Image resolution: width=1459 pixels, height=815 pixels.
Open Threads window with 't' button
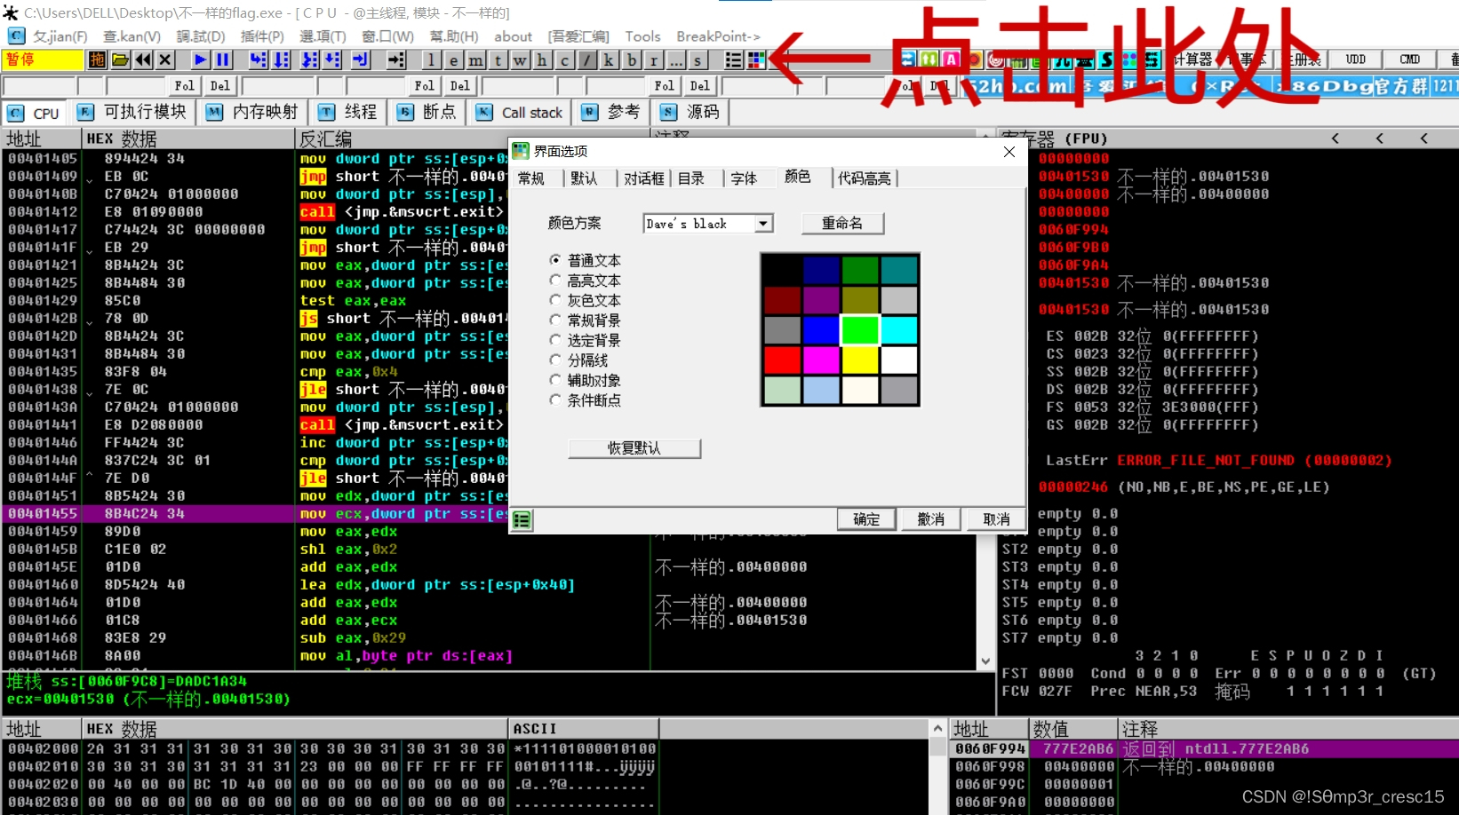click(498, 59)
